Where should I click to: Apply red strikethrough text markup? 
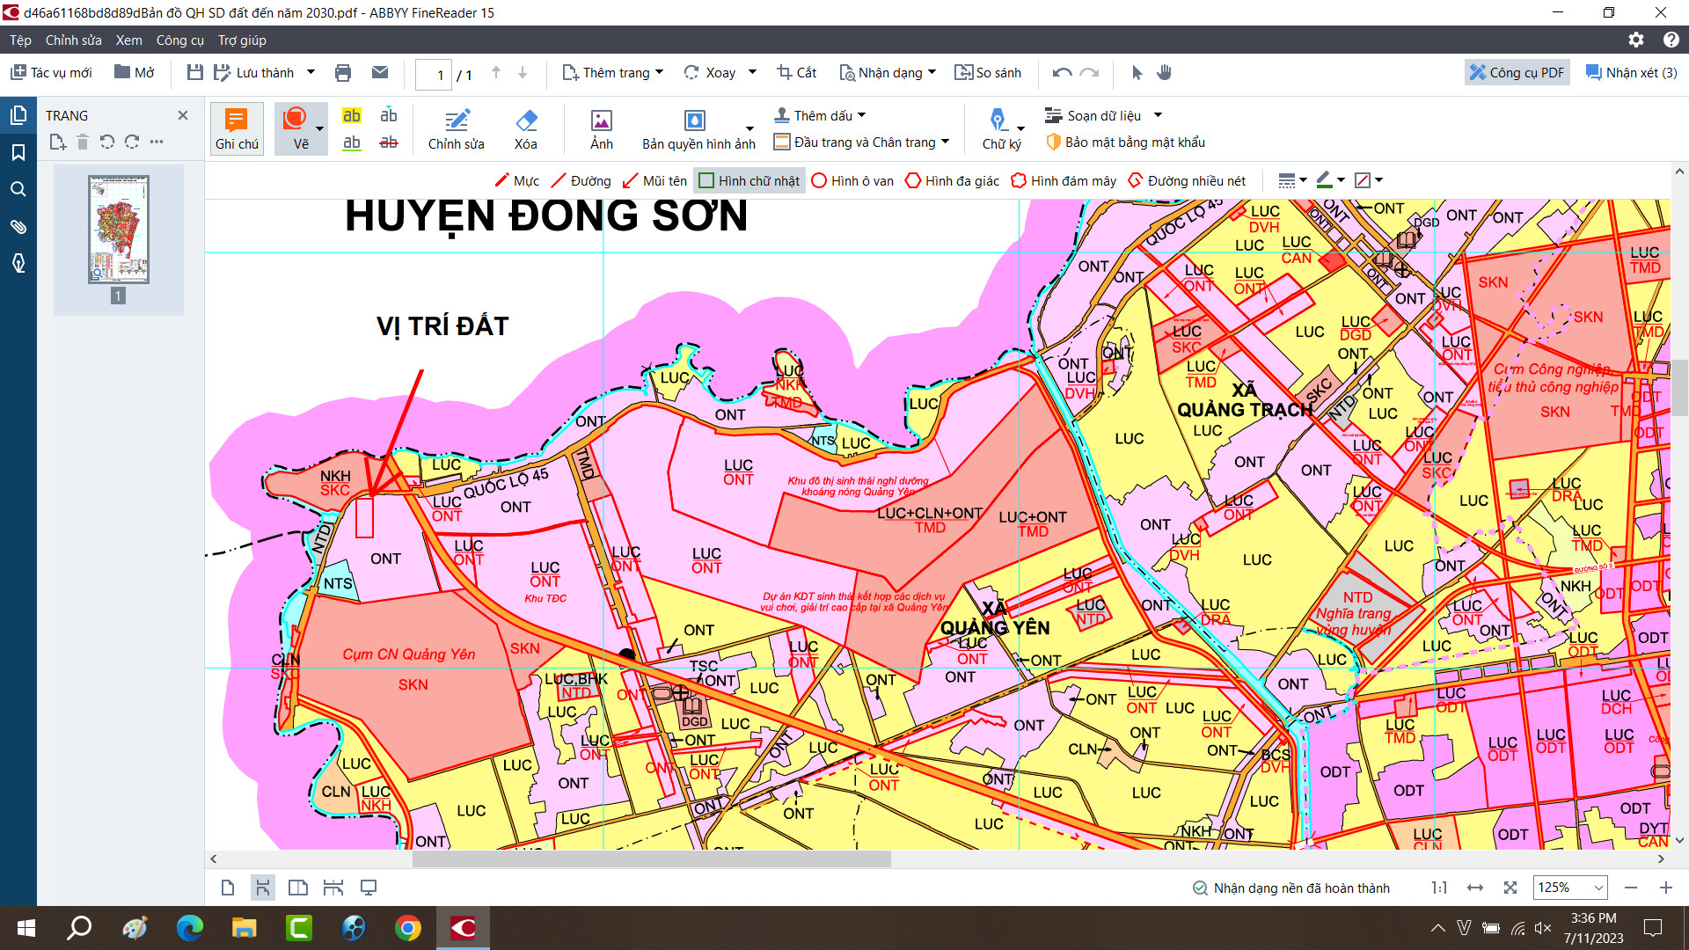click(389, 142)
